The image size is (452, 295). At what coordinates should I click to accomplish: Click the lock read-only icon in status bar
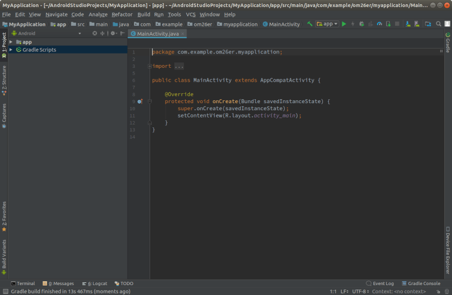pos(438,292)
